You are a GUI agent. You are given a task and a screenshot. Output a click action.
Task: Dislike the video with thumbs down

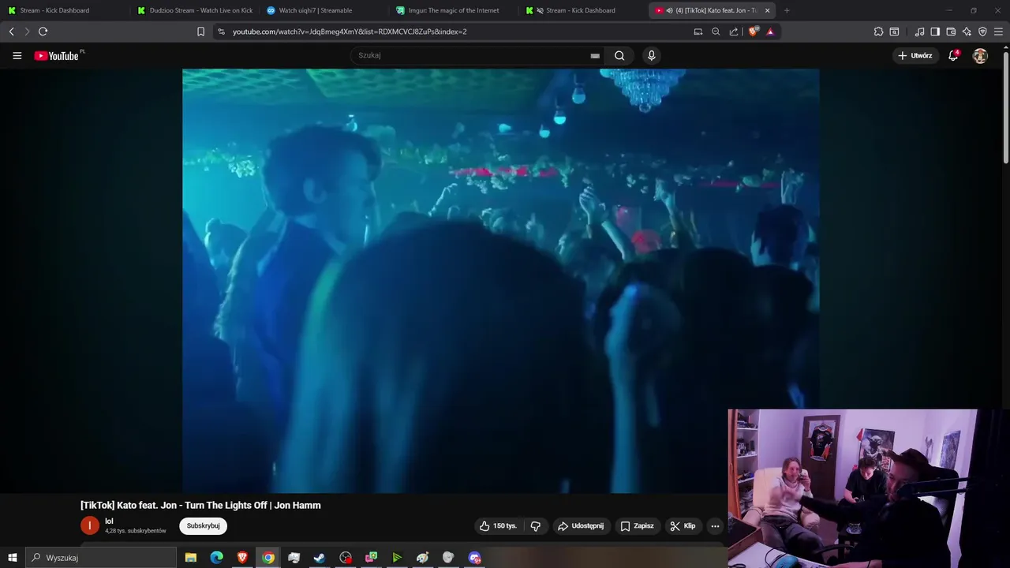tap(536, 526)
